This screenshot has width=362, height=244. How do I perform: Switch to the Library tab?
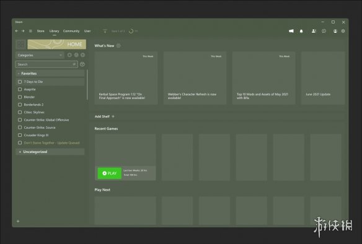pyautogui.click(x=54, y=31)
